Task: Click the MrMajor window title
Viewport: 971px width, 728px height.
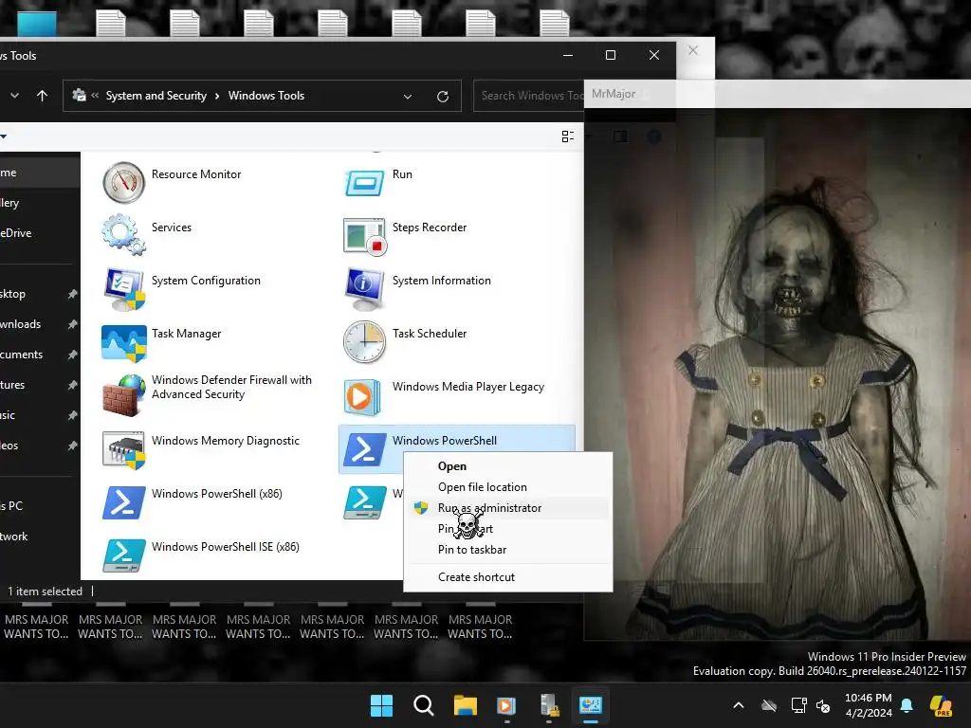Action: 614,94
